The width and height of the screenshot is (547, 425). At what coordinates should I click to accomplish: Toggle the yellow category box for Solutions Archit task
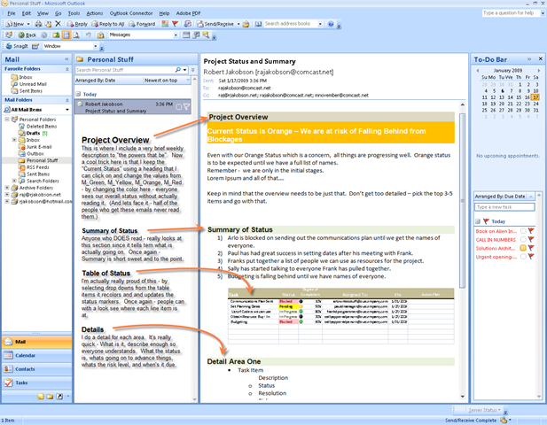click(x=523, y=248)
